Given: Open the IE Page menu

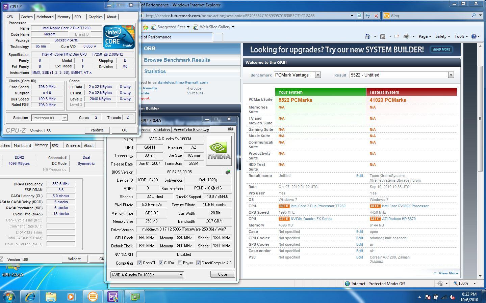Looking at the screenshot, I should [x=425, y=36].
